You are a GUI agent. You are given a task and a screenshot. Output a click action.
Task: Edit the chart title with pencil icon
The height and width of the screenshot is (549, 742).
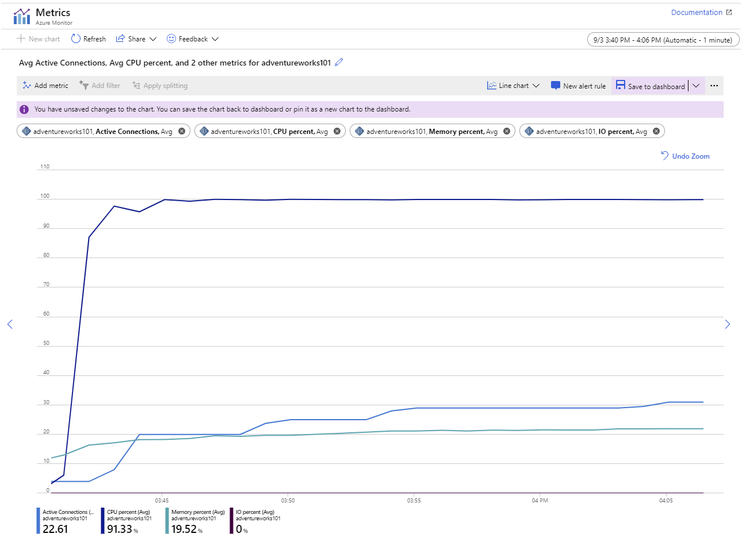[339, 62]
